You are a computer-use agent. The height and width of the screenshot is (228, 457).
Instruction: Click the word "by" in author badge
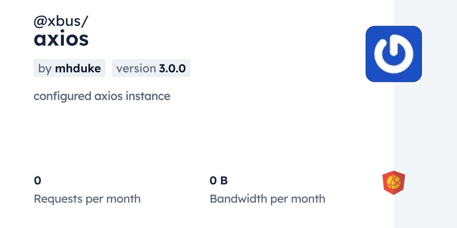click(45, 68)
